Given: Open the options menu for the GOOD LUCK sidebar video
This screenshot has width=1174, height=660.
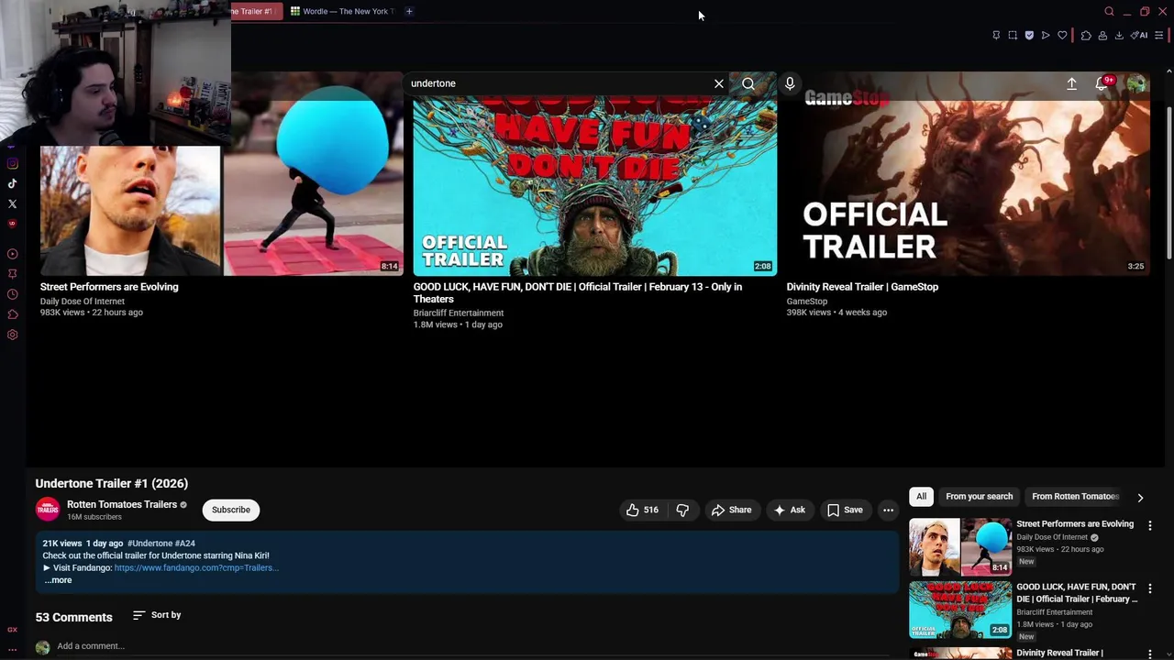Looking at the screenshot, I should tap(1150, 588).
